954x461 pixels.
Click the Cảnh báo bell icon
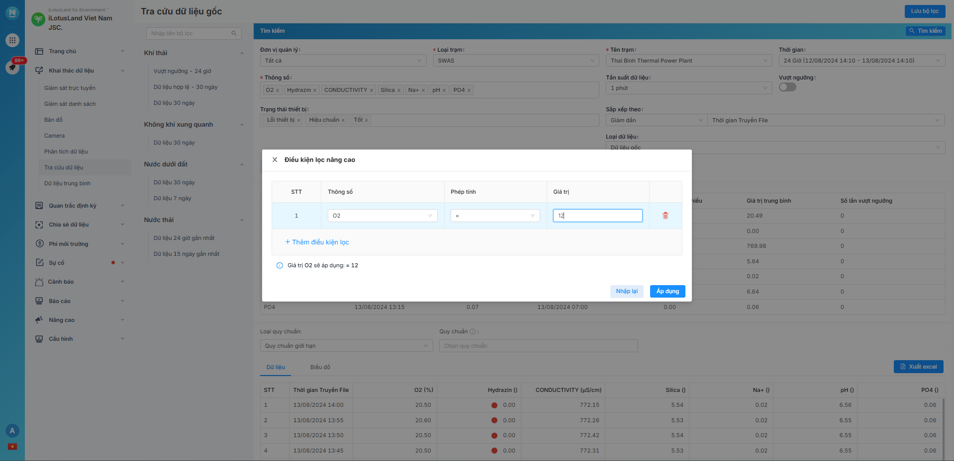(39, 282)
